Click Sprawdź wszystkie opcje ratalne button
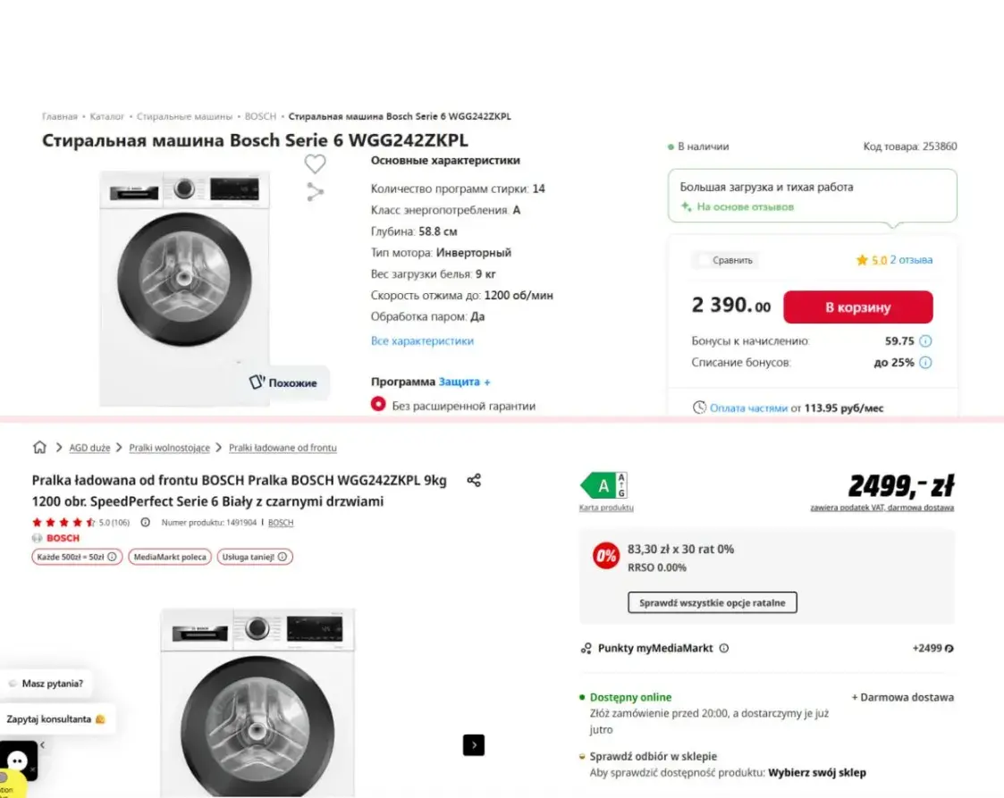The image size is (1004, 798). click(x=712, y=603)
